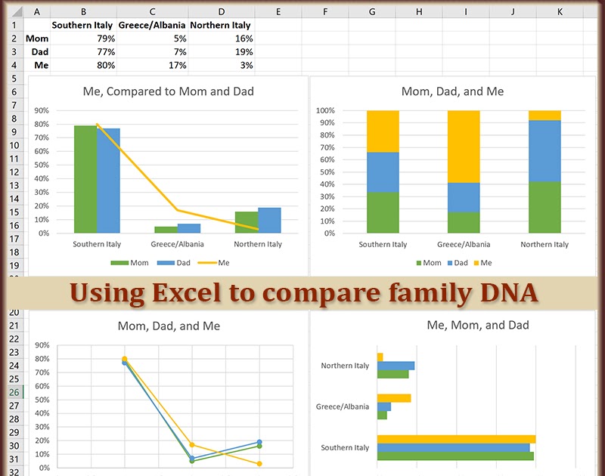Image resolution: width=605 pixels, height=476 pixels.
Task: Select the orange Greece/Albania stacked segment
Action: [462, 147]
